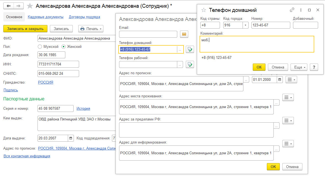The height and width of the screenshot is (176, 325).
Task: Select the Мужской radio button
Action: coord(40,47)
